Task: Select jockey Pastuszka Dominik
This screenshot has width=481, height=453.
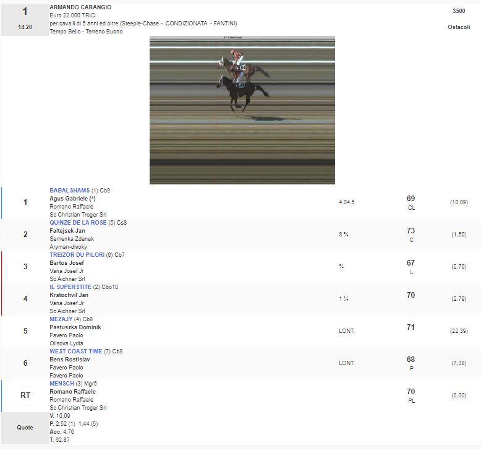Action: [75, 327]
